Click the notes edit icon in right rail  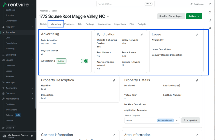(210, 20)
